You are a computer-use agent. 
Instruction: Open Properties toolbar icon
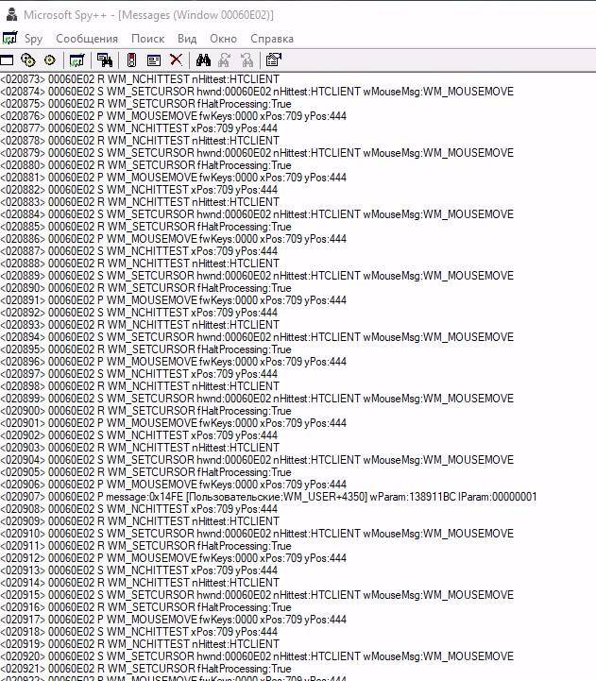(274, 60)
